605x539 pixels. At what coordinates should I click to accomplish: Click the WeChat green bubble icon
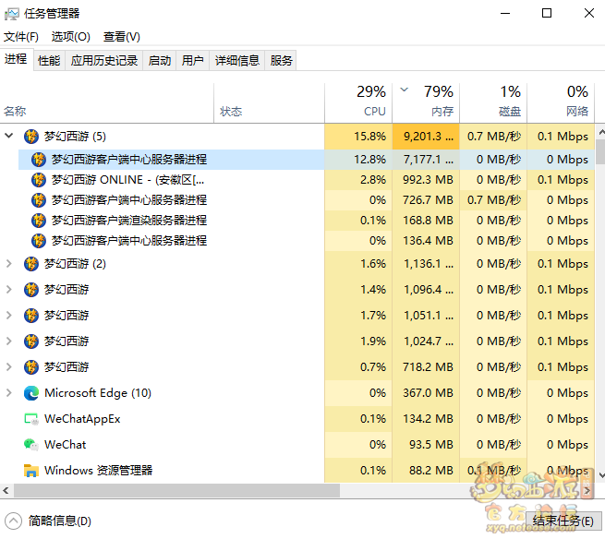pyautogui.click(x=31, y=445)
